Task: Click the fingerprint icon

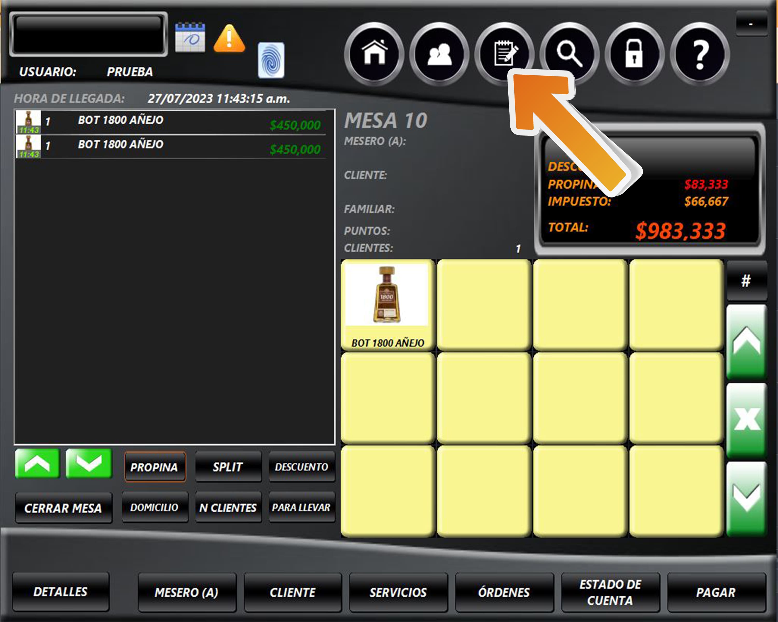Action: [271, 60]
